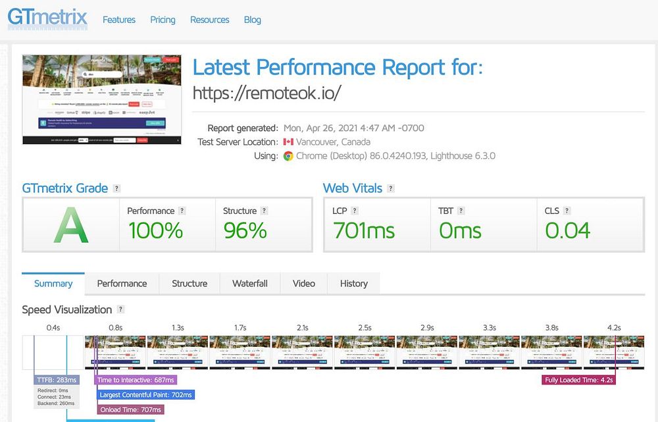
Task: Click the 96% Structure score
Action: (x=245, y=231)
